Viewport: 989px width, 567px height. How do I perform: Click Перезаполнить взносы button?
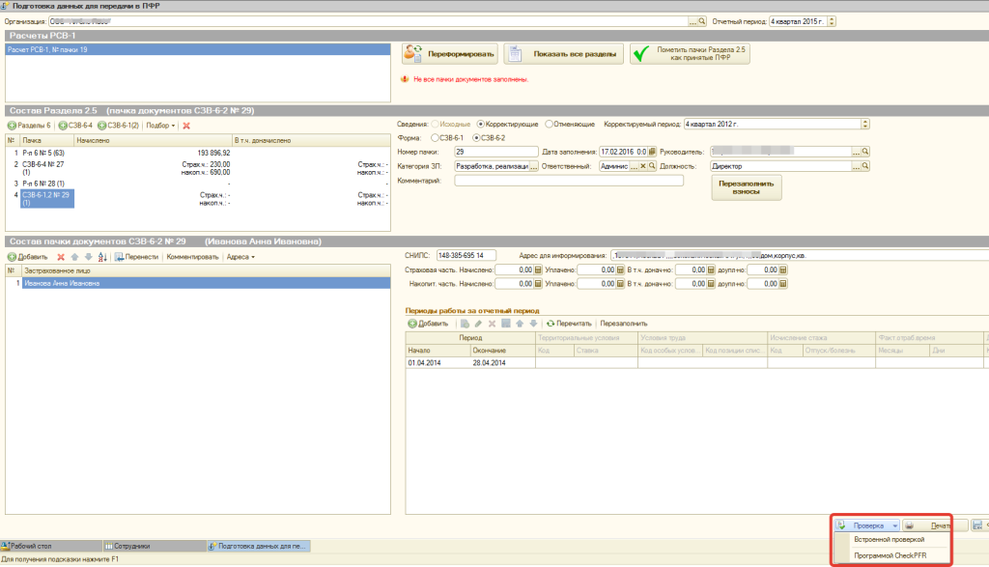747,187
